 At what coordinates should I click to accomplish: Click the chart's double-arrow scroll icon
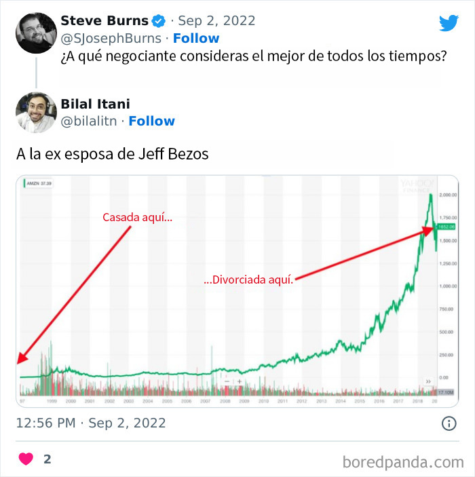click(x=428, y=383)
